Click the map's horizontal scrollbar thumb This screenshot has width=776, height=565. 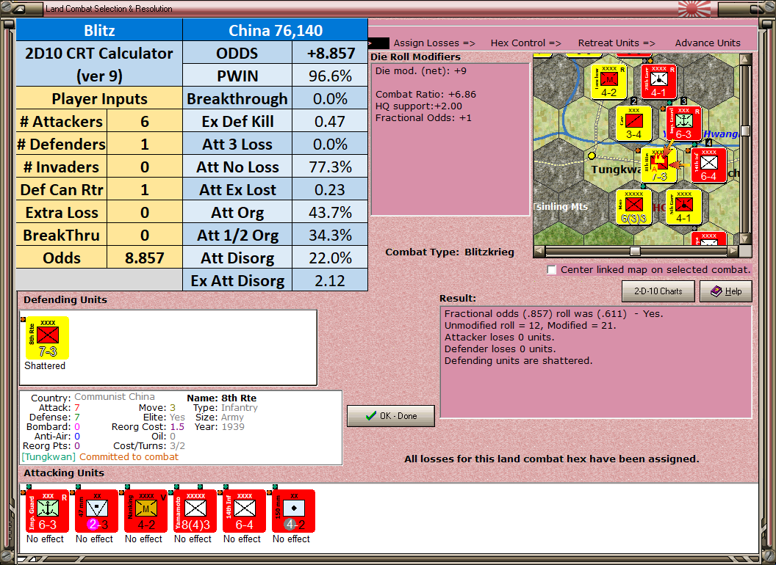(x=634, y=251)
